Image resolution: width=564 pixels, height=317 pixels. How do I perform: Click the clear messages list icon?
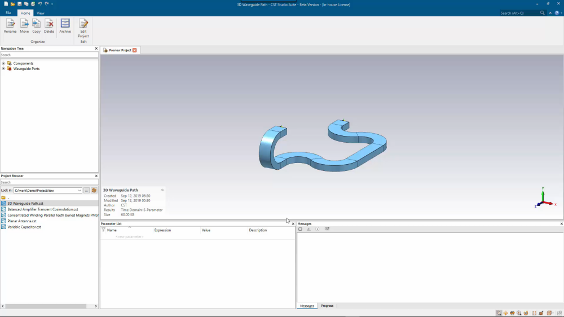[x=327, y=229]
